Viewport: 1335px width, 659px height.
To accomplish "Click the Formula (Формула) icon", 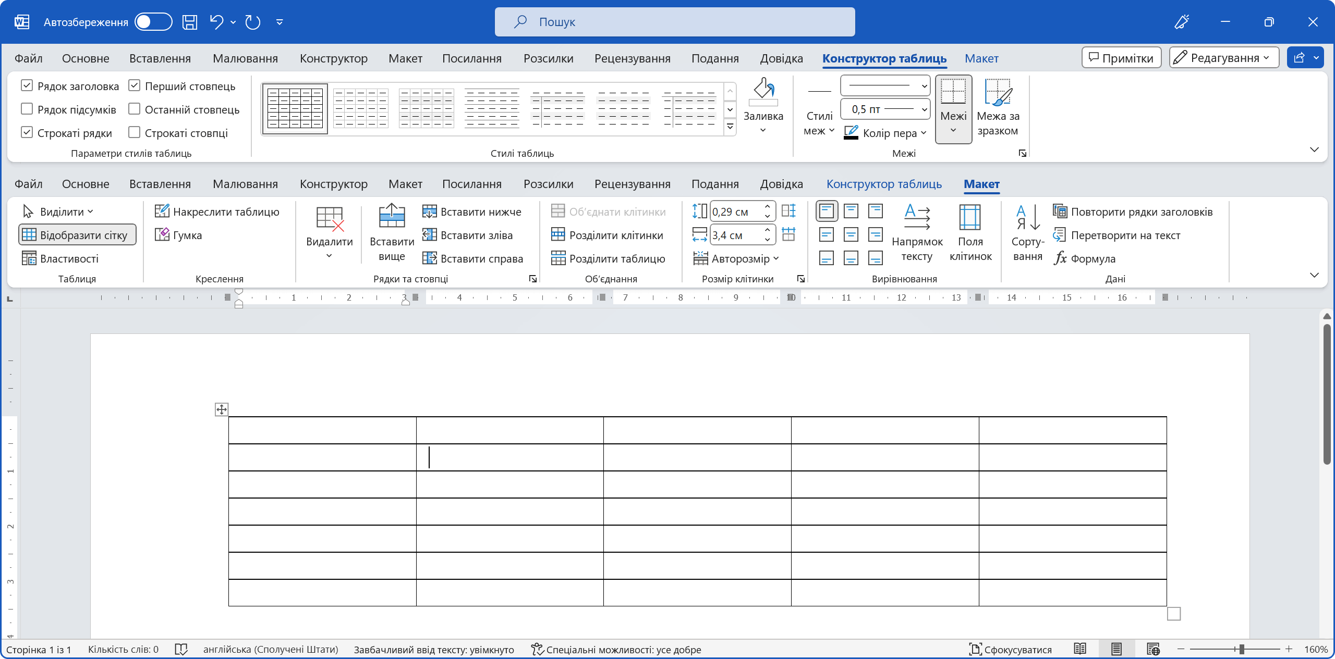I will coord(1060,258).
